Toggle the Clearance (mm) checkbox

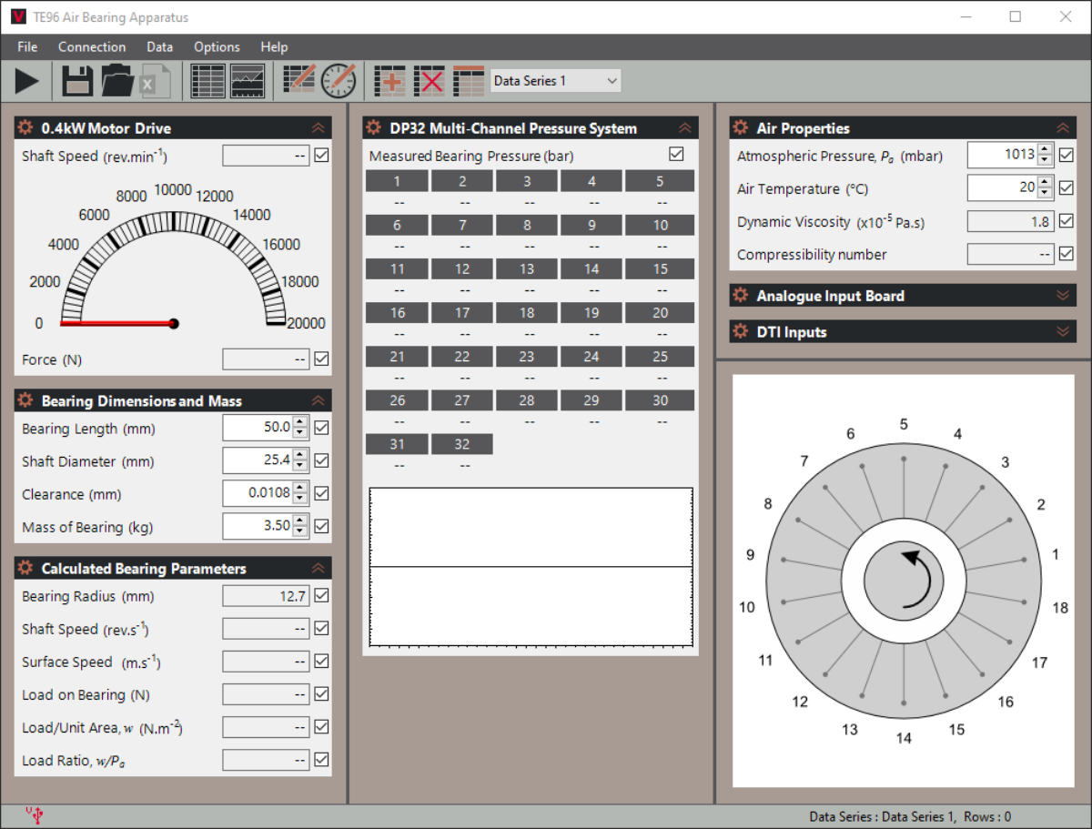point(321,493)
